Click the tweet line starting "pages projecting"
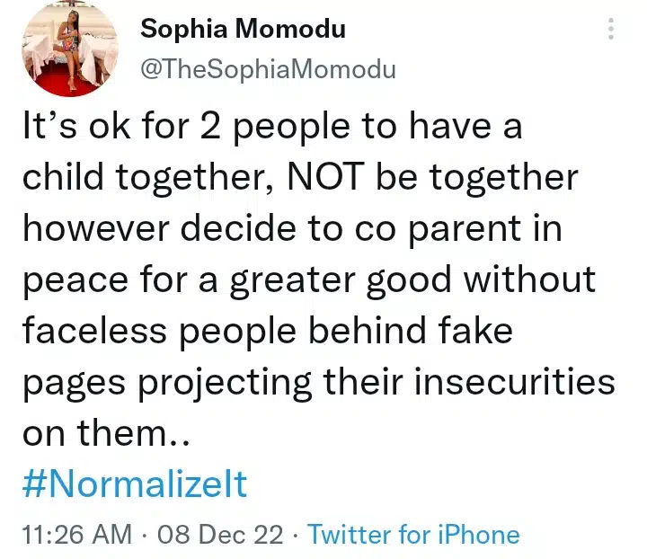 pos(318,383)
